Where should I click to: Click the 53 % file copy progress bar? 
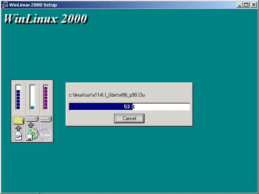[x=129, y=107]
